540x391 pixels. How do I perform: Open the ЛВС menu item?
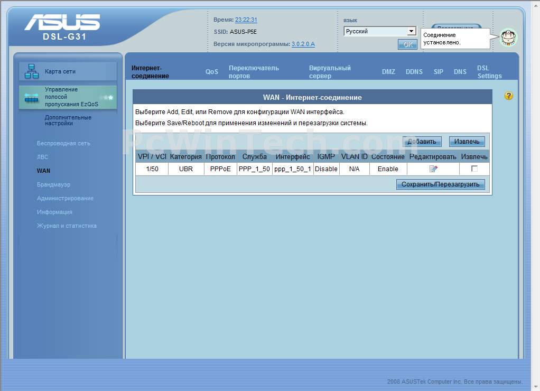coord(42,157)
